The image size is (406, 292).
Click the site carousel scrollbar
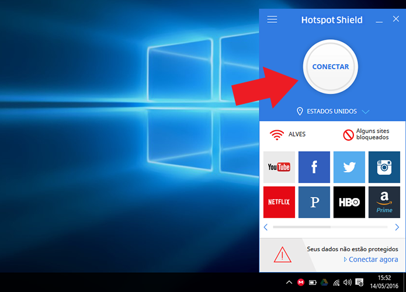[330, 227]
